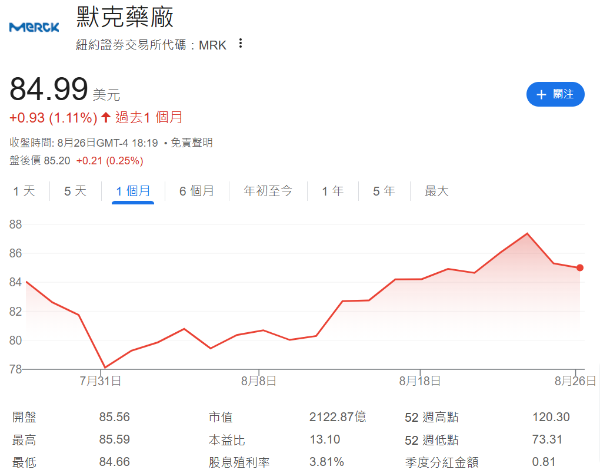Image resolution: width=600 pixels, height=473 pixels.
Task: Click the 52 週低點 value 73.31
Action: [x=547, y=439]
